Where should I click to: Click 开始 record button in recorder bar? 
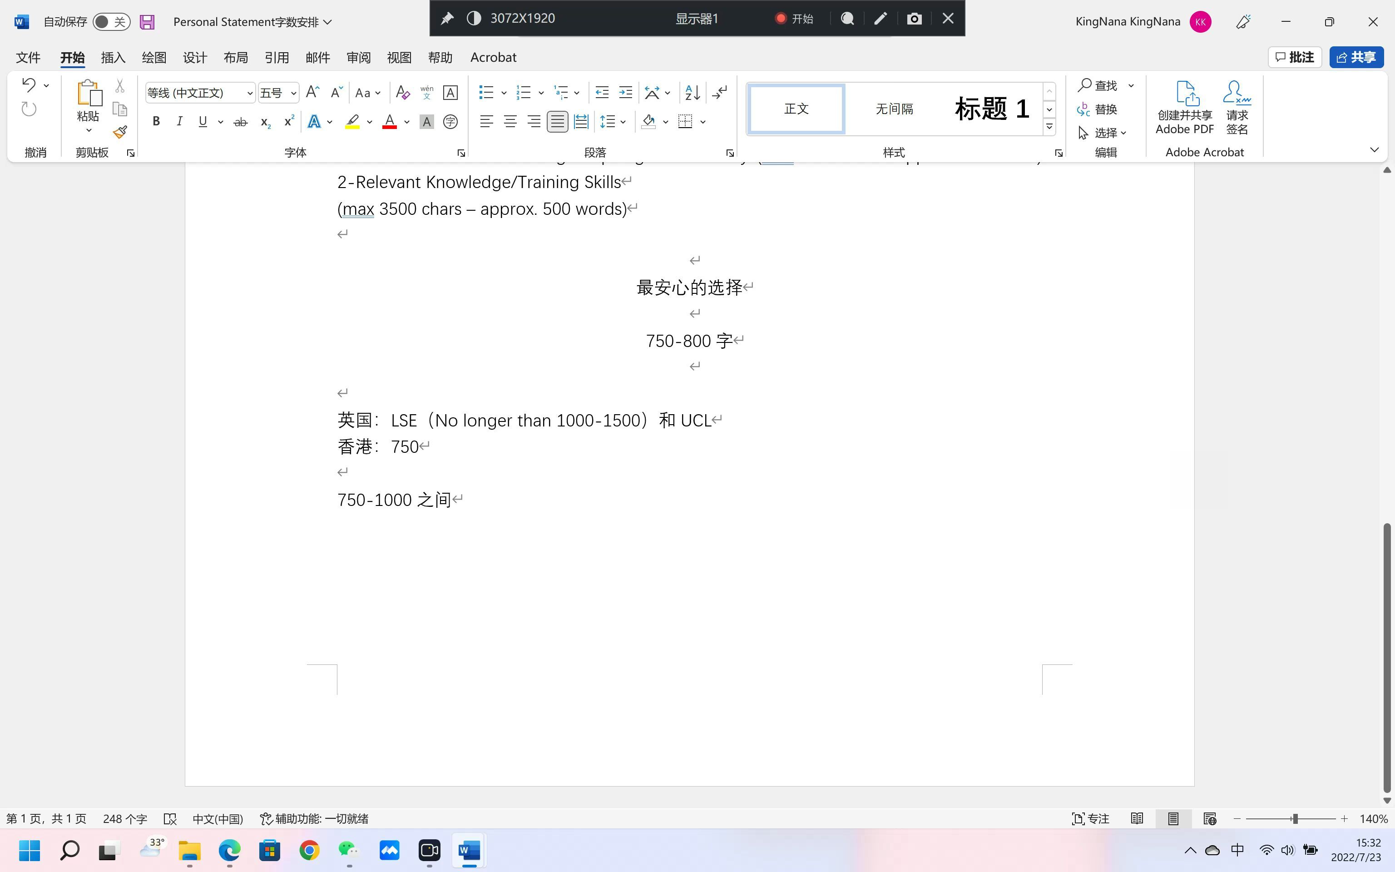point(794,19)
